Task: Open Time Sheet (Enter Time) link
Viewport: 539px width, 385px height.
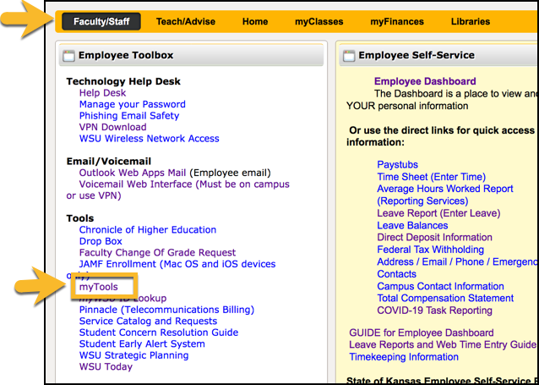Action: tap(432, 177)
